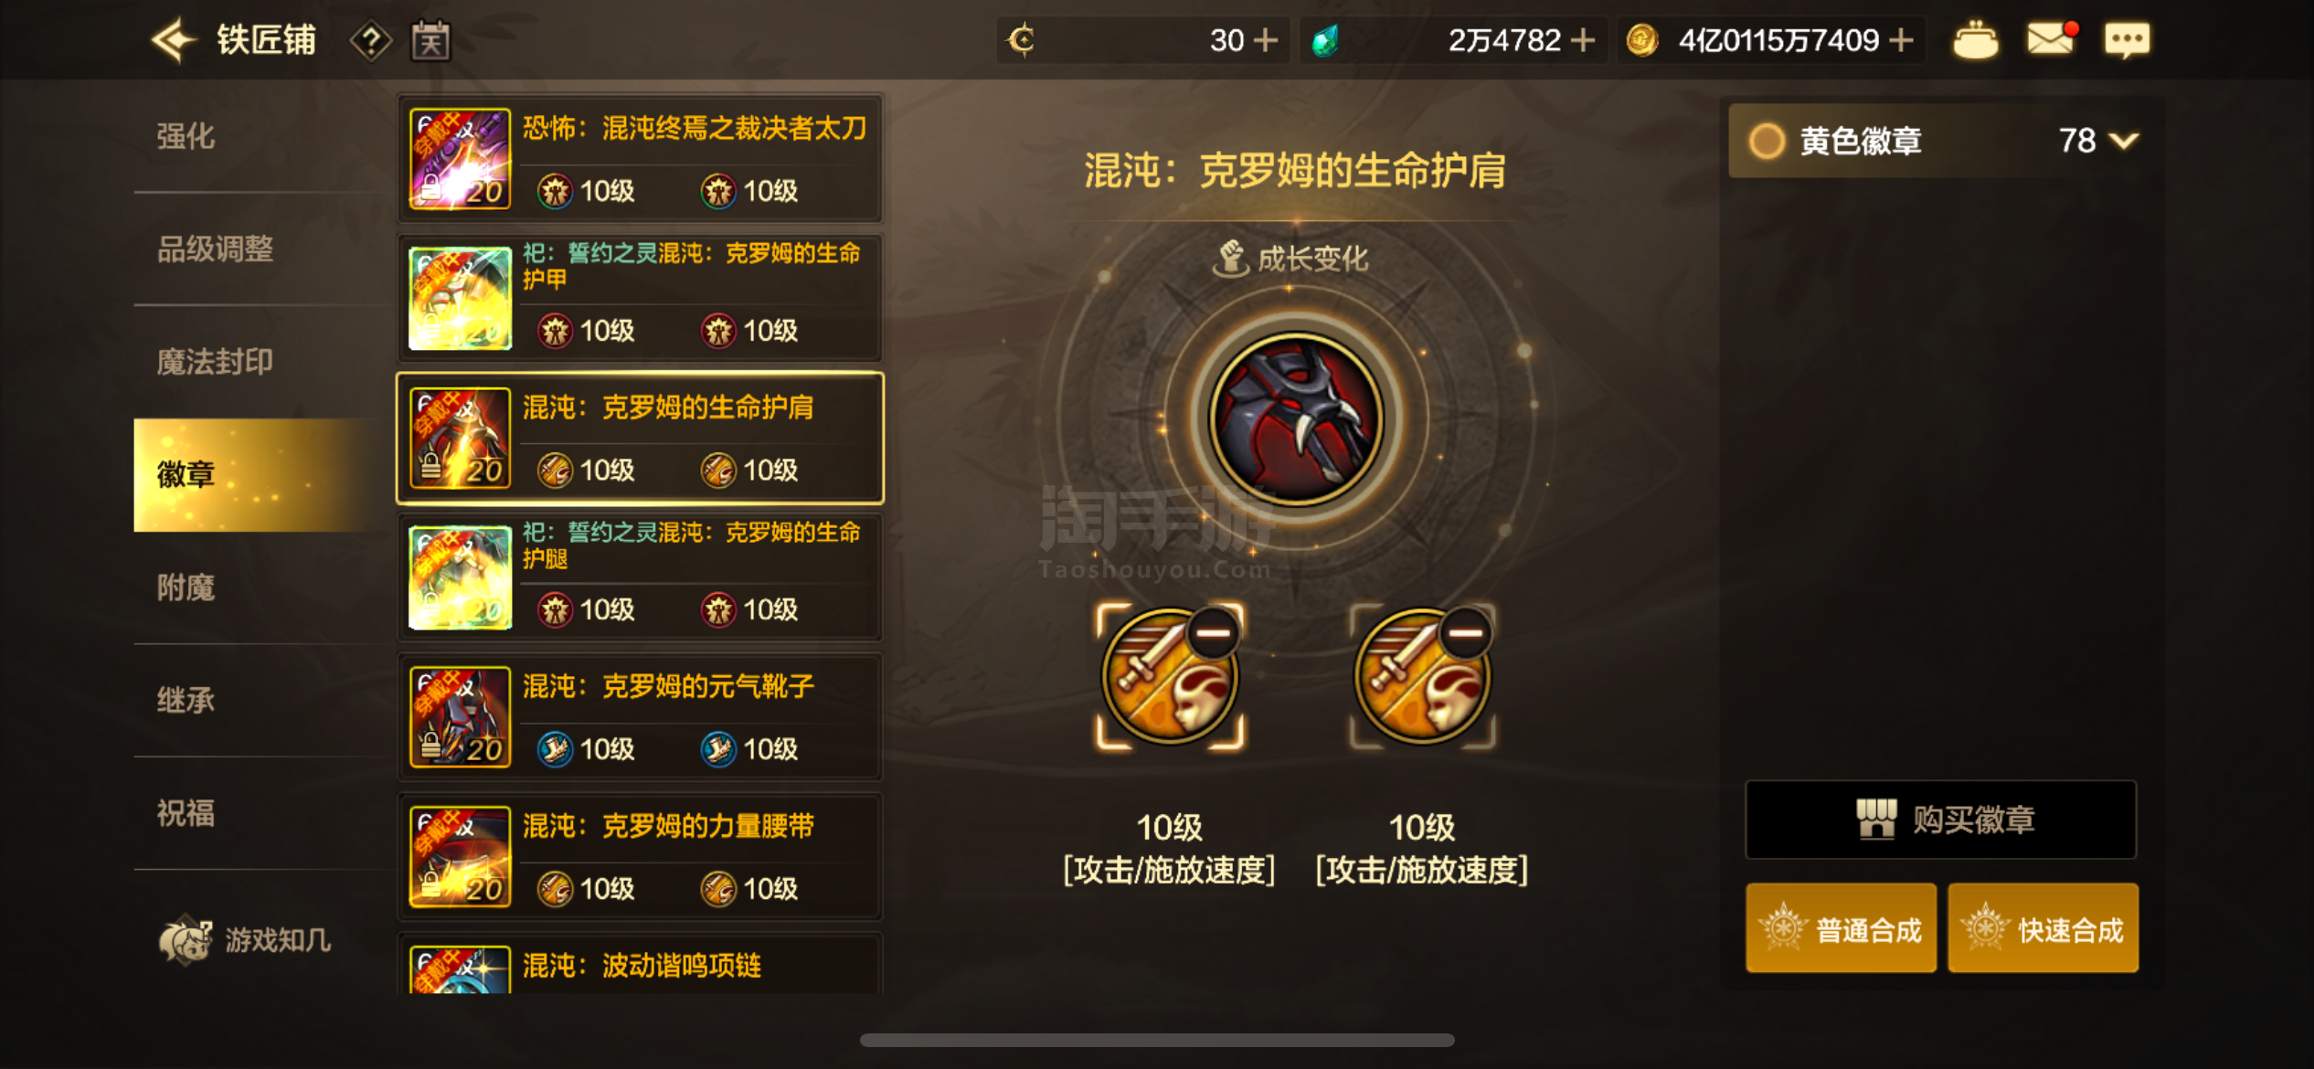Add fatigue points with plus after 30
Viewport: 2314px width, 1069px height.
(x=1266, y=40)
